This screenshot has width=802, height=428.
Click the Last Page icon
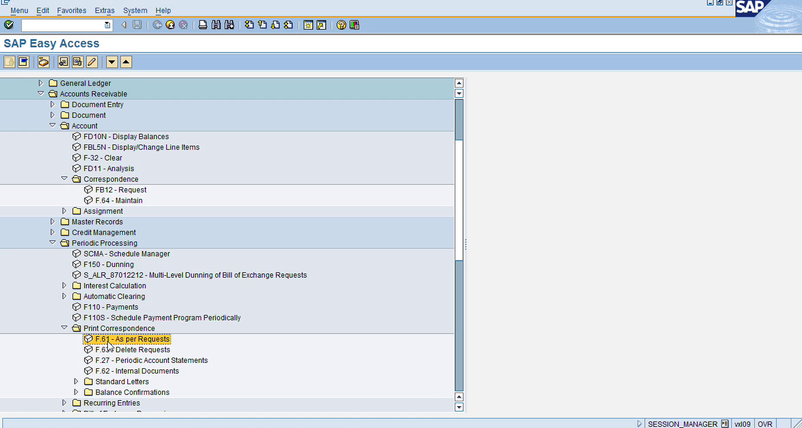[288, 25]
